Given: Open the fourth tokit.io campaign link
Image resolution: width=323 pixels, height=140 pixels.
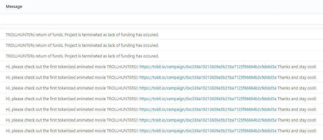Looking at the screenshot, I should [x=208, y=99].
